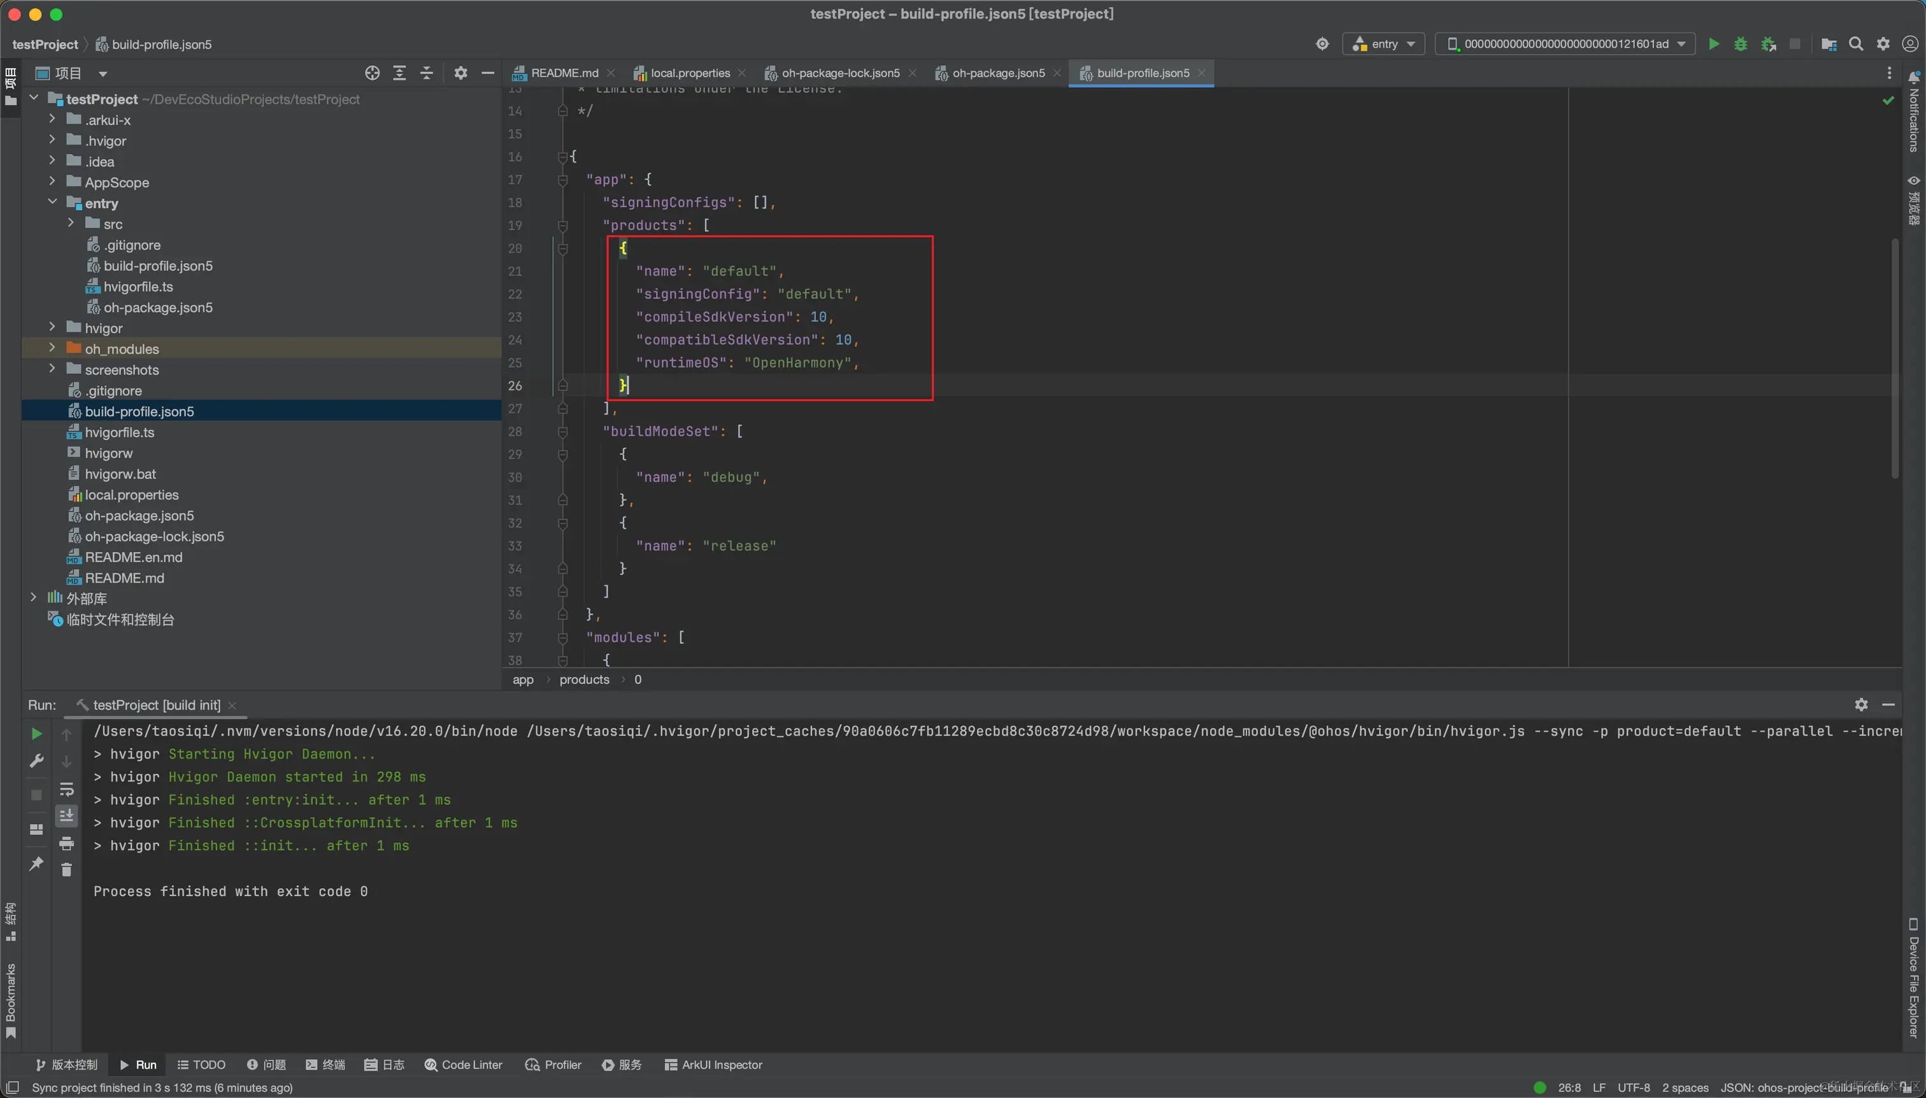Open the account profile icon

1910,44
